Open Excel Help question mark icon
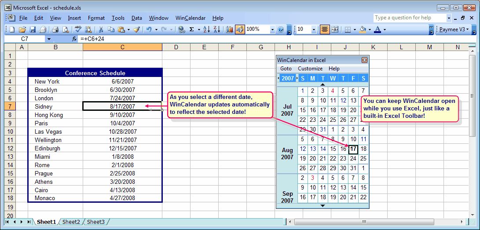The height and width of the screenshot is (230, 480). [280, 29]
